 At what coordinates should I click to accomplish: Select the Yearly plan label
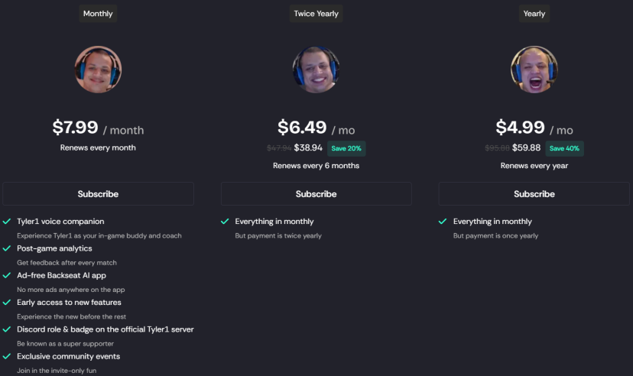coord(534,14)
